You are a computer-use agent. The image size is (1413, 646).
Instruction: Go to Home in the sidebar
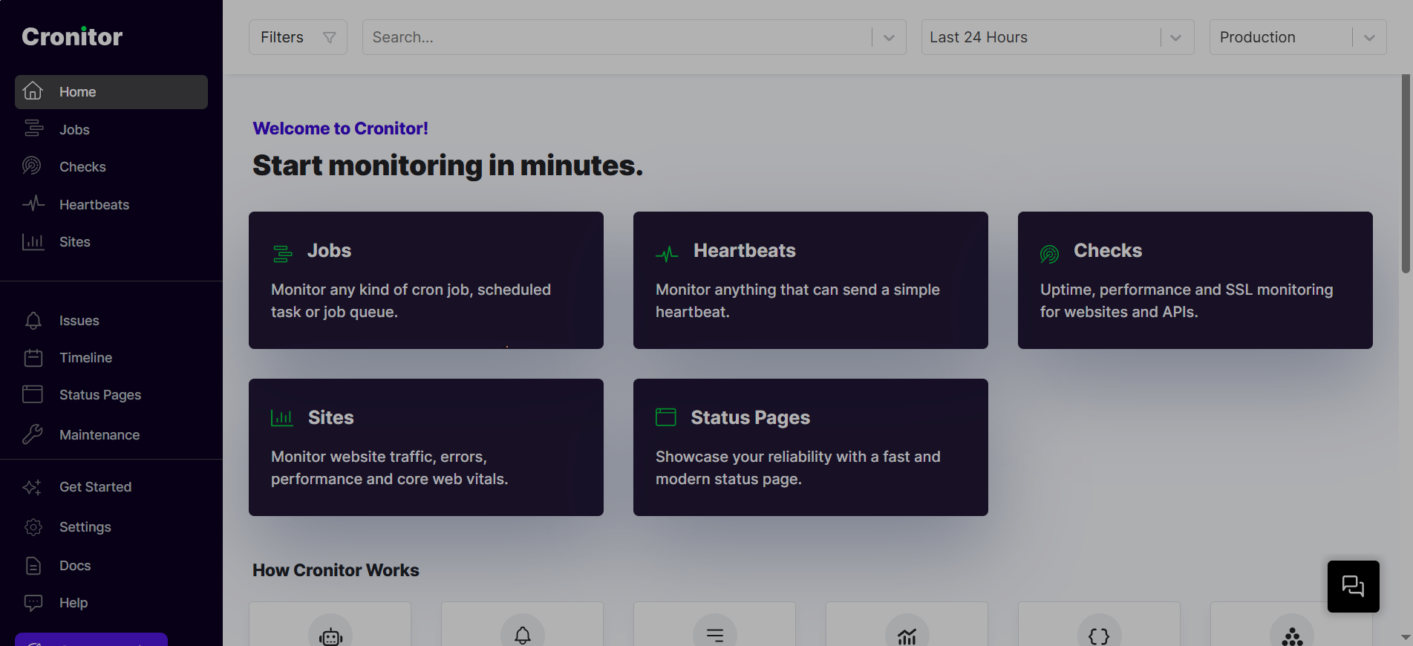point(111,91)
